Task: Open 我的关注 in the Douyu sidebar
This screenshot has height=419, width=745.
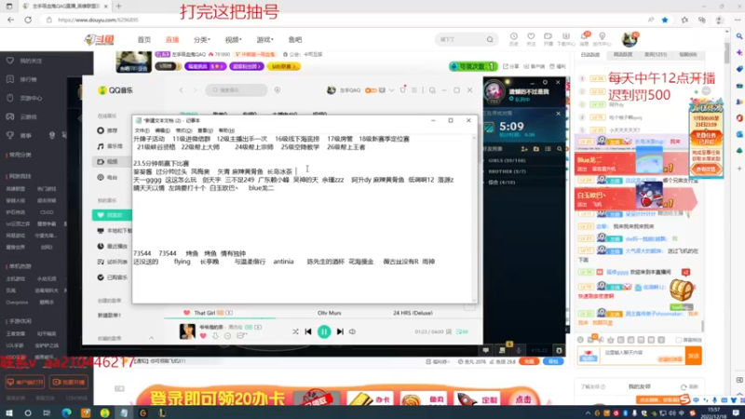Action: pyautogui.click(x=24, y=61)
